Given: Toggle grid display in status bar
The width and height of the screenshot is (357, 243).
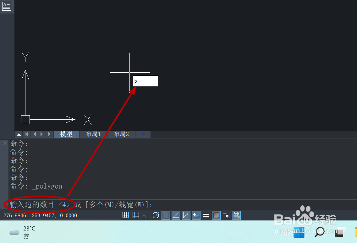Looking at the screenshot, I should click(136, 215).
